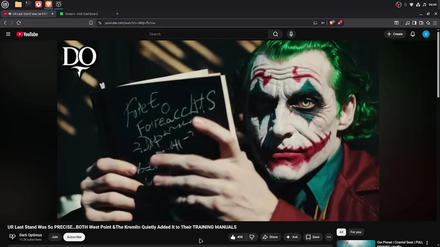The image size is (440, 247).
Task: Open the Brave Rewards triangle icon
Action: coord(340,23)
